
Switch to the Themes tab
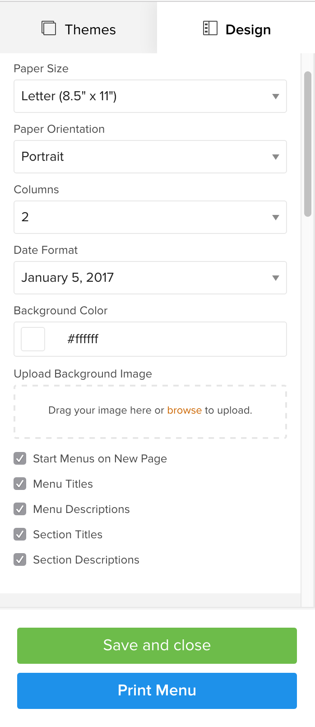(x=79, y=28)
